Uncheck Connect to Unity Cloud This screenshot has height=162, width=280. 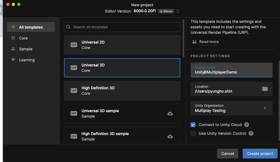[x=193, y=125]
